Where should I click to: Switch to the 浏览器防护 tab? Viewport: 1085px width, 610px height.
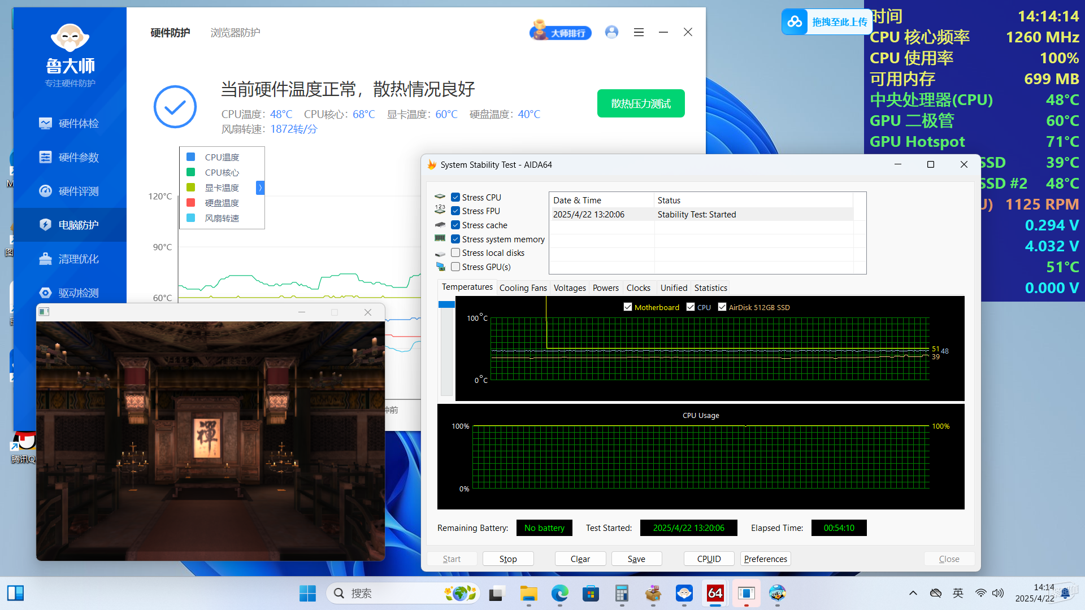(236, 32)
